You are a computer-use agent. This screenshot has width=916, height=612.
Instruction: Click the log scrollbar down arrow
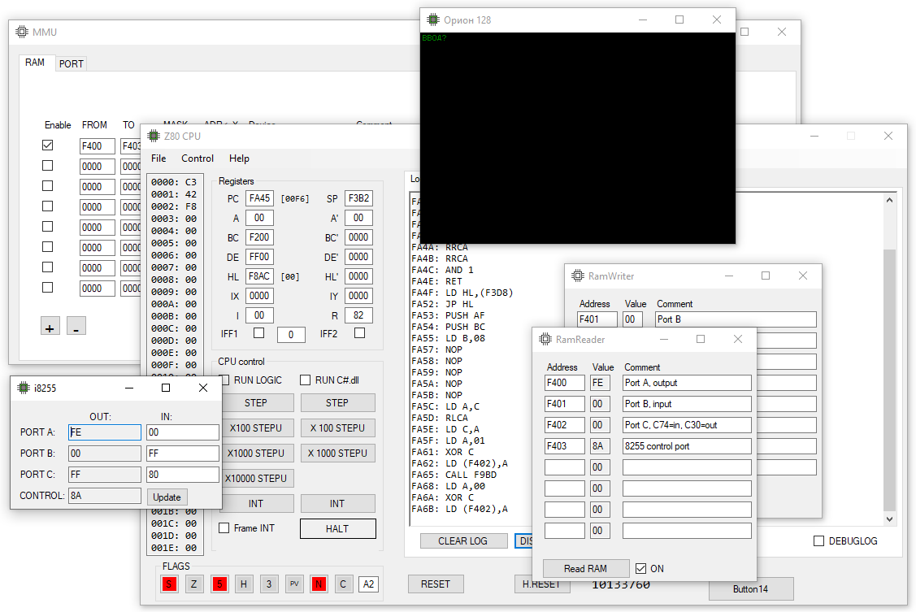coord(889,519)
